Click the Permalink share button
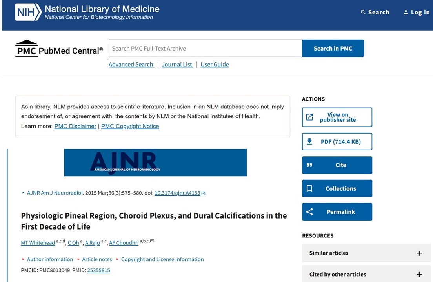 (337, 212)
